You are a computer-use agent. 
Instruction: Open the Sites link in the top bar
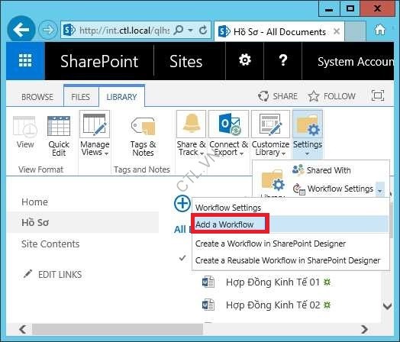pos(185,62)
